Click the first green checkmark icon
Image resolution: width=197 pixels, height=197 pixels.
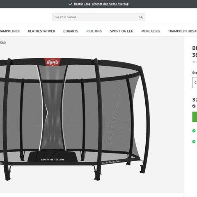[x=194, y=131]
